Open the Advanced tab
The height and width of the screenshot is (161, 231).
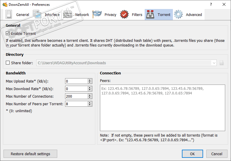189,15
